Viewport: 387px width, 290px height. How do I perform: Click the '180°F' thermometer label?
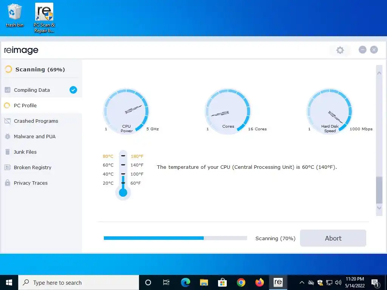[x=137, y=156]
